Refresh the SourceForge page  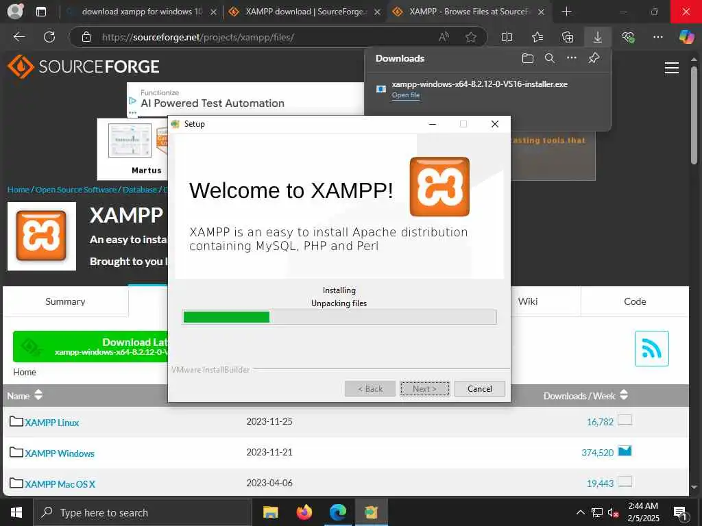pyautogui.click(x=49, y=37)
